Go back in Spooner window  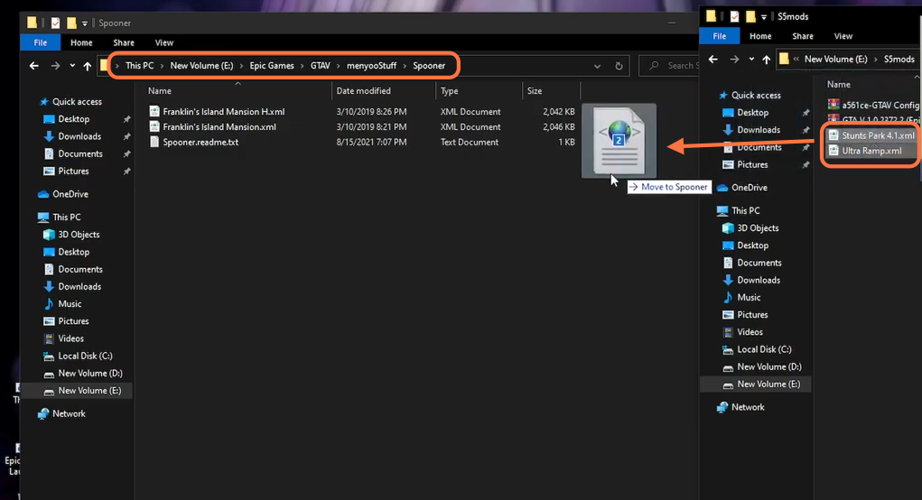[x=34, y=66]
